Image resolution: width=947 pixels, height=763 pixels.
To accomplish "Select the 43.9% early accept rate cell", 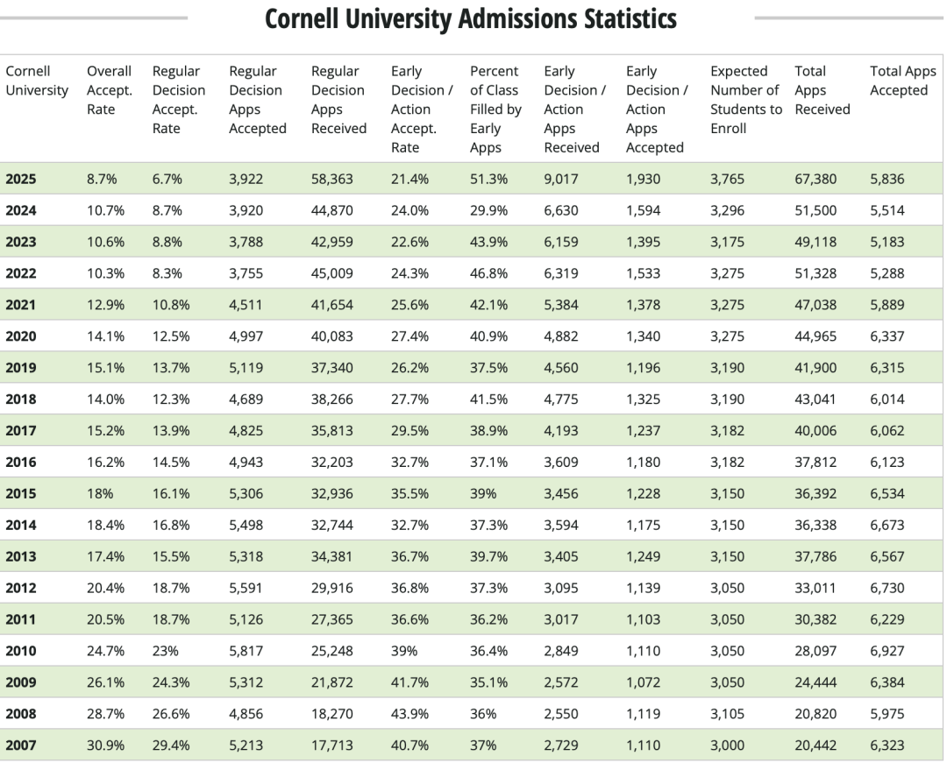I will coord(409,714).
